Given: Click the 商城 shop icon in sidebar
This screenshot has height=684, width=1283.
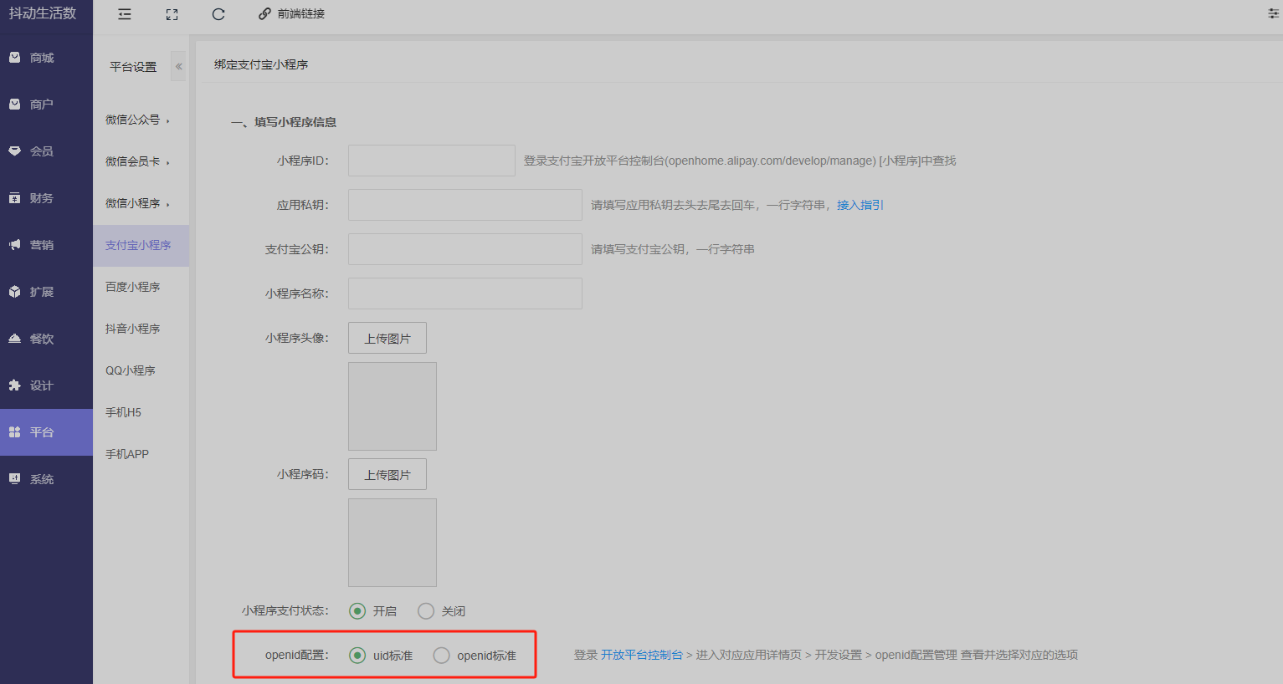Looking at the screenshot, I should [x=14, y=58].
